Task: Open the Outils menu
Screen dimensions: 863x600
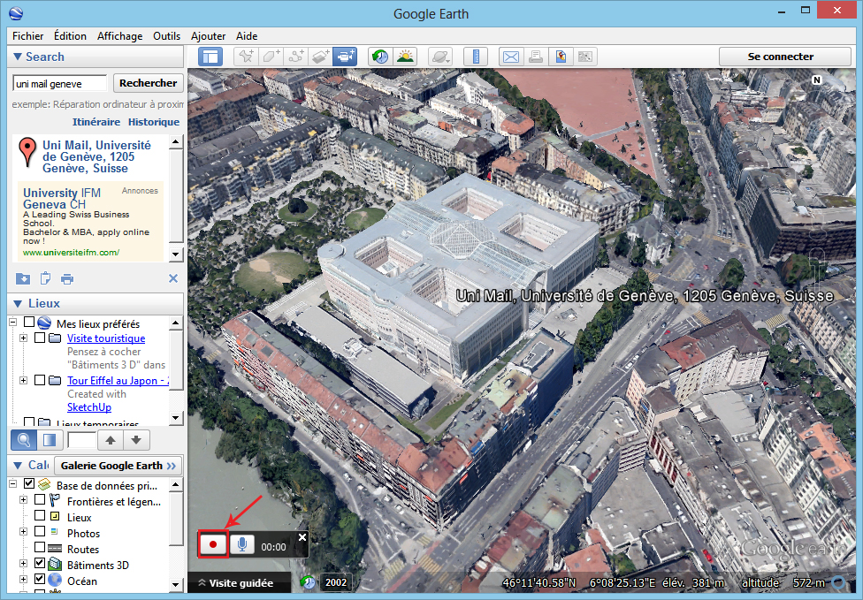Action: [167, 35]
